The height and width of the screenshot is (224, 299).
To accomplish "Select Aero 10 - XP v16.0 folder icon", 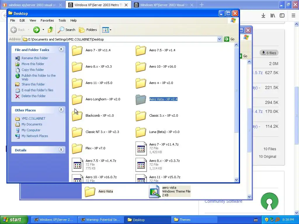I will pos(141,67).
